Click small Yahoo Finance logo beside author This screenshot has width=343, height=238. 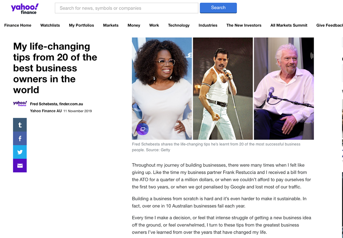[20, 104]
